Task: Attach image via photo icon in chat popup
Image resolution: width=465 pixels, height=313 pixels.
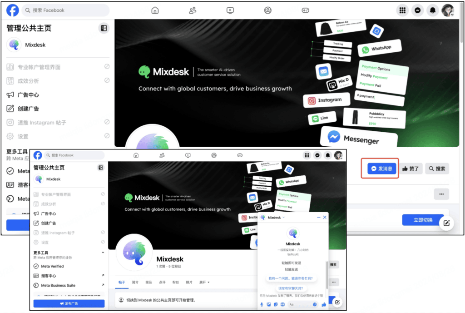Action: tap(269, 304)
